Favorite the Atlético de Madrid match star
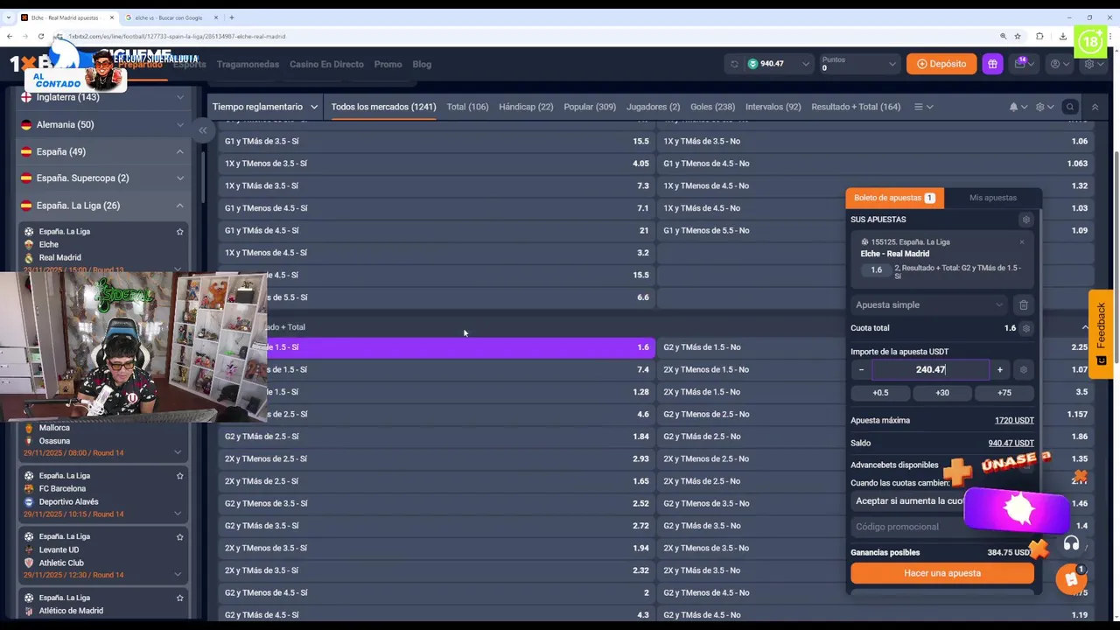This screenshot has height=630, width=1120. click(x=180, y=598)
